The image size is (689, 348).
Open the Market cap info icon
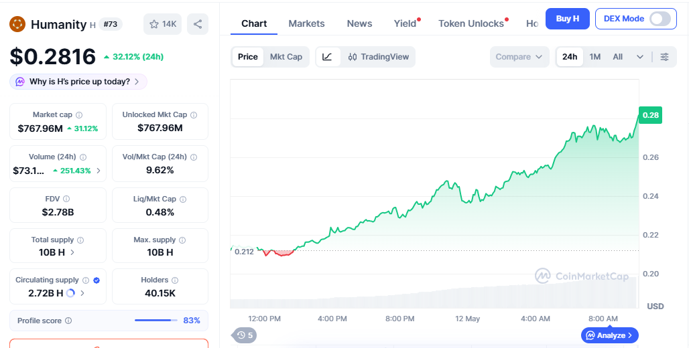[x=79, y=115]
